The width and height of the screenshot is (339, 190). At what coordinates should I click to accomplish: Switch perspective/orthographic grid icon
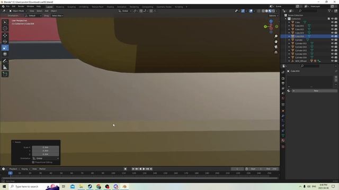click(x=276, y=52)
